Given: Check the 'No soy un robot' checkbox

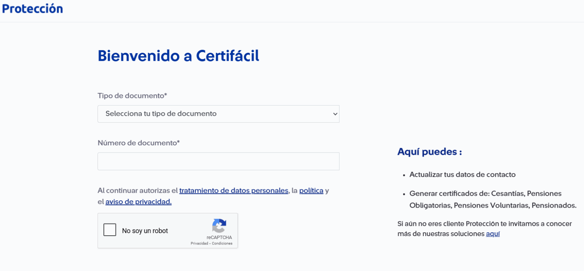Looking at the screenshot, I should click(x=109, y=230).
